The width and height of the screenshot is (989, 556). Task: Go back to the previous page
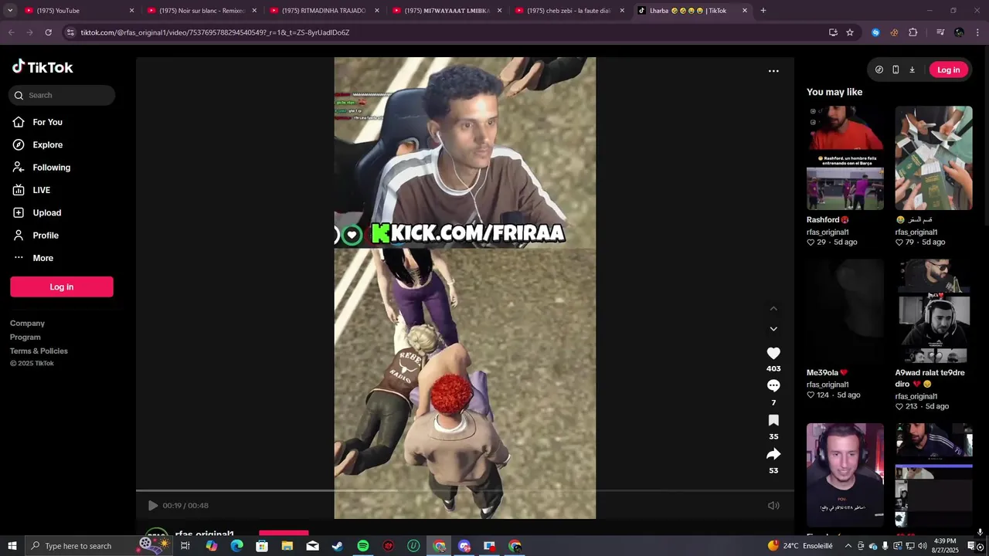(11, 32)
